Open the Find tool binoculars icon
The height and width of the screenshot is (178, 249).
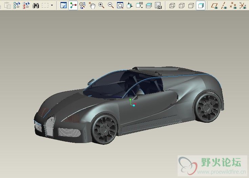(36, 5)
